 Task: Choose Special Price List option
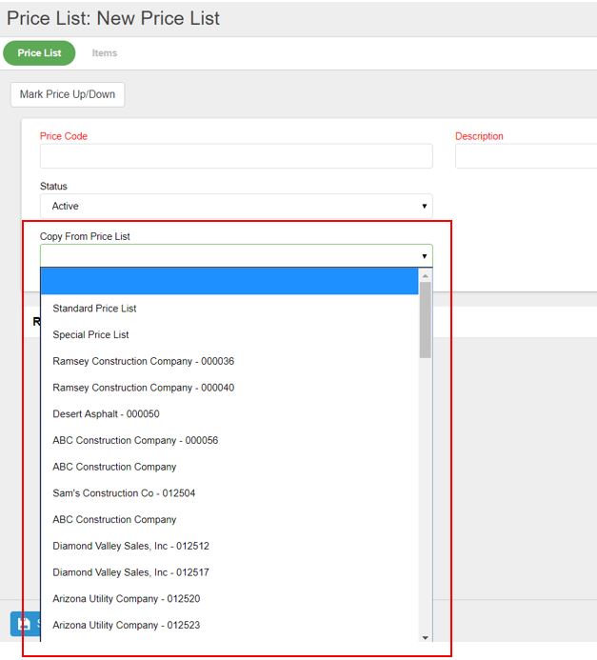click(229, 335)
